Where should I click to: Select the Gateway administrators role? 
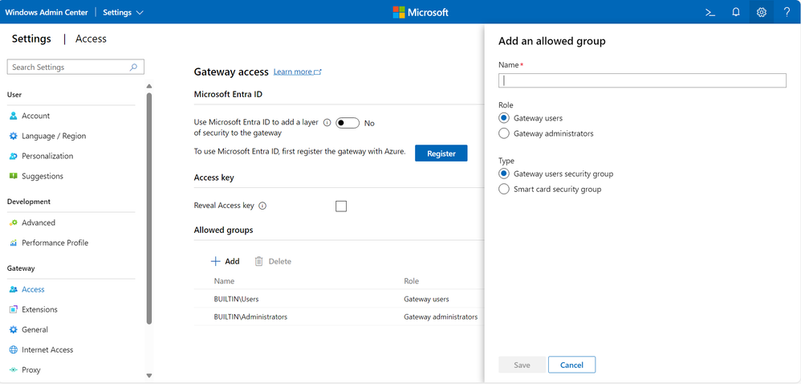[504, 133]
